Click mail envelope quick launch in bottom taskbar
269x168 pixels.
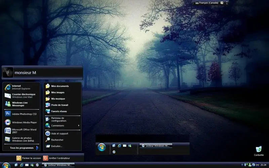pos(27,165)
